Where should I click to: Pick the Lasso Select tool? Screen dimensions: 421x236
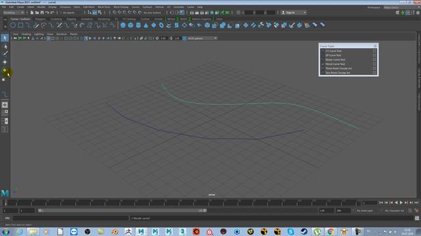(x=5, y=47)
